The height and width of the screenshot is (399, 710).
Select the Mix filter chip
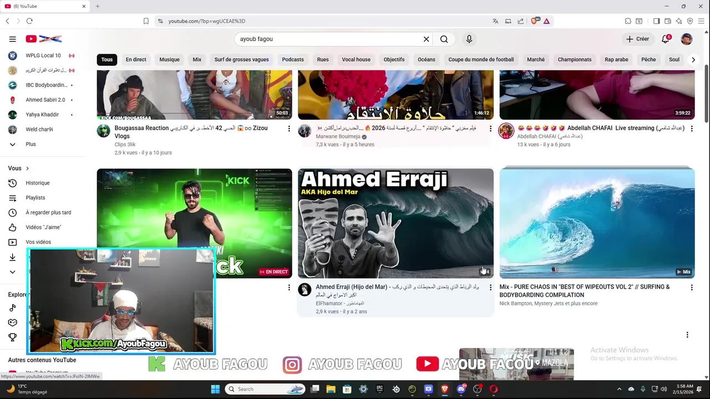coord(197,59)
